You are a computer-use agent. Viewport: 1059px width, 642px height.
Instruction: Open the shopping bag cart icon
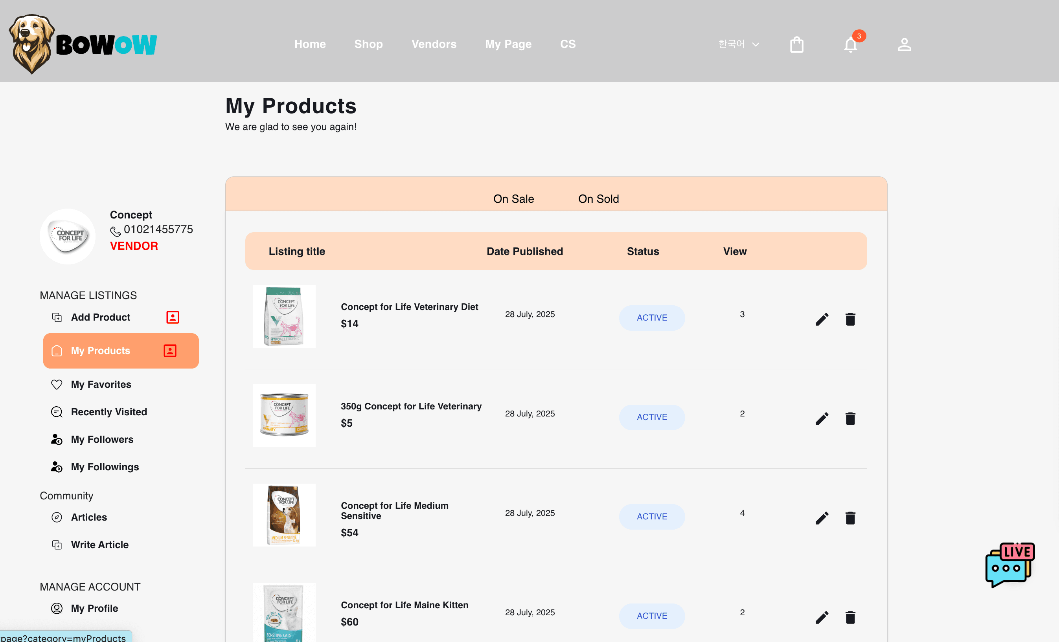[796, 44]
